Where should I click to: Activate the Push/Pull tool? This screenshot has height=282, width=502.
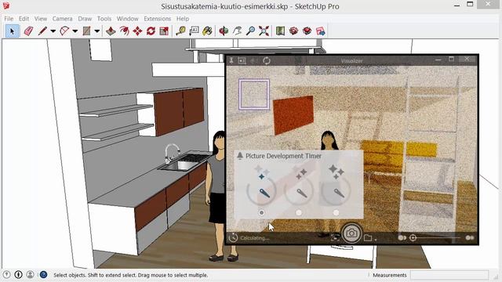111,31
